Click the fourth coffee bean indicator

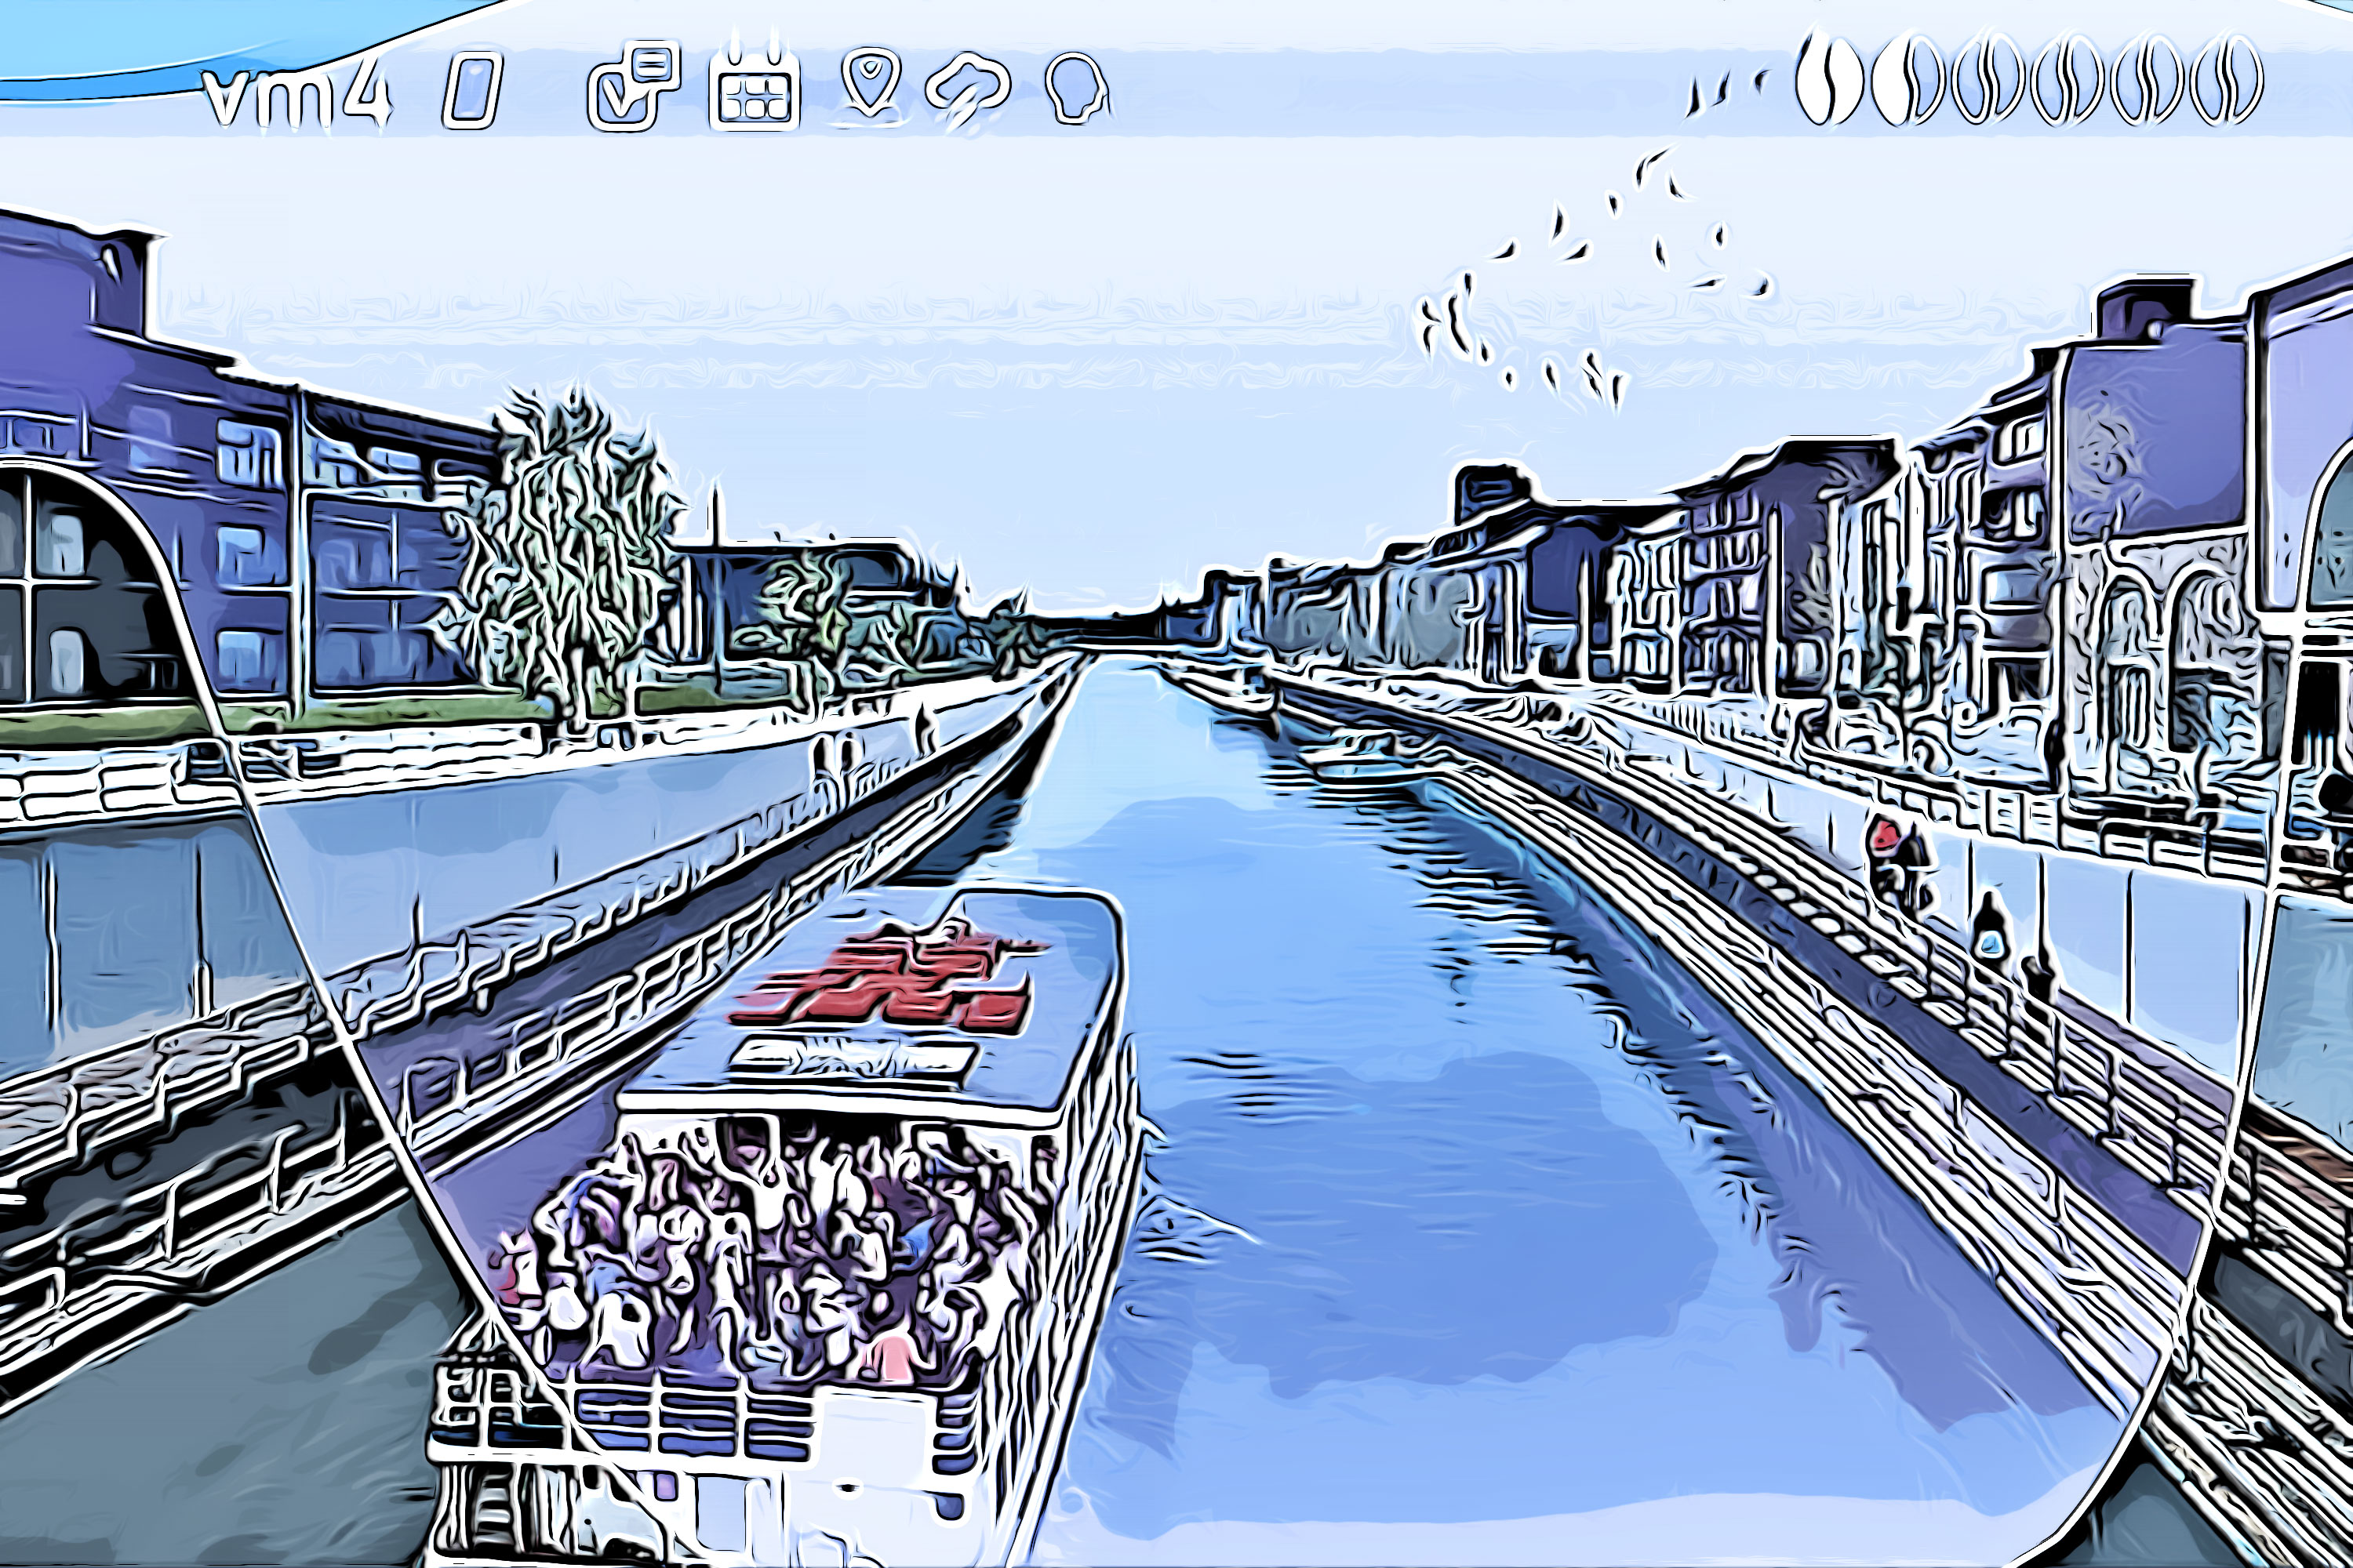(2068, 80)
